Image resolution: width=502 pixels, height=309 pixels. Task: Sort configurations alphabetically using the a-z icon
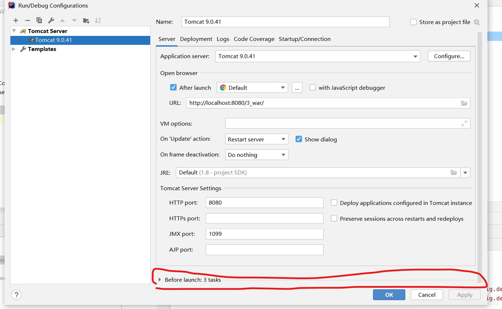point(98,20)
